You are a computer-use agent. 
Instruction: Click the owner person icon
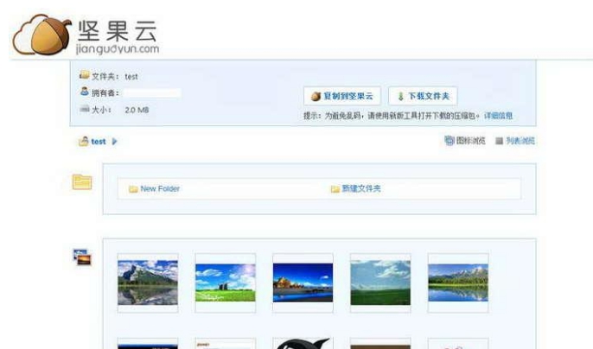coord(85,92)
